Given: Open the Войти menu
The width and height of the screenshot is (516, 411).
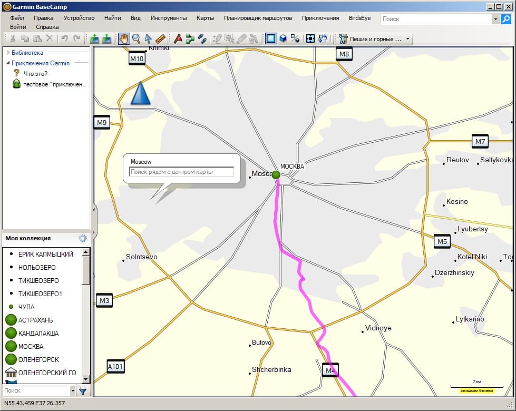Looking at the screenshot, I should pos(18,27).
